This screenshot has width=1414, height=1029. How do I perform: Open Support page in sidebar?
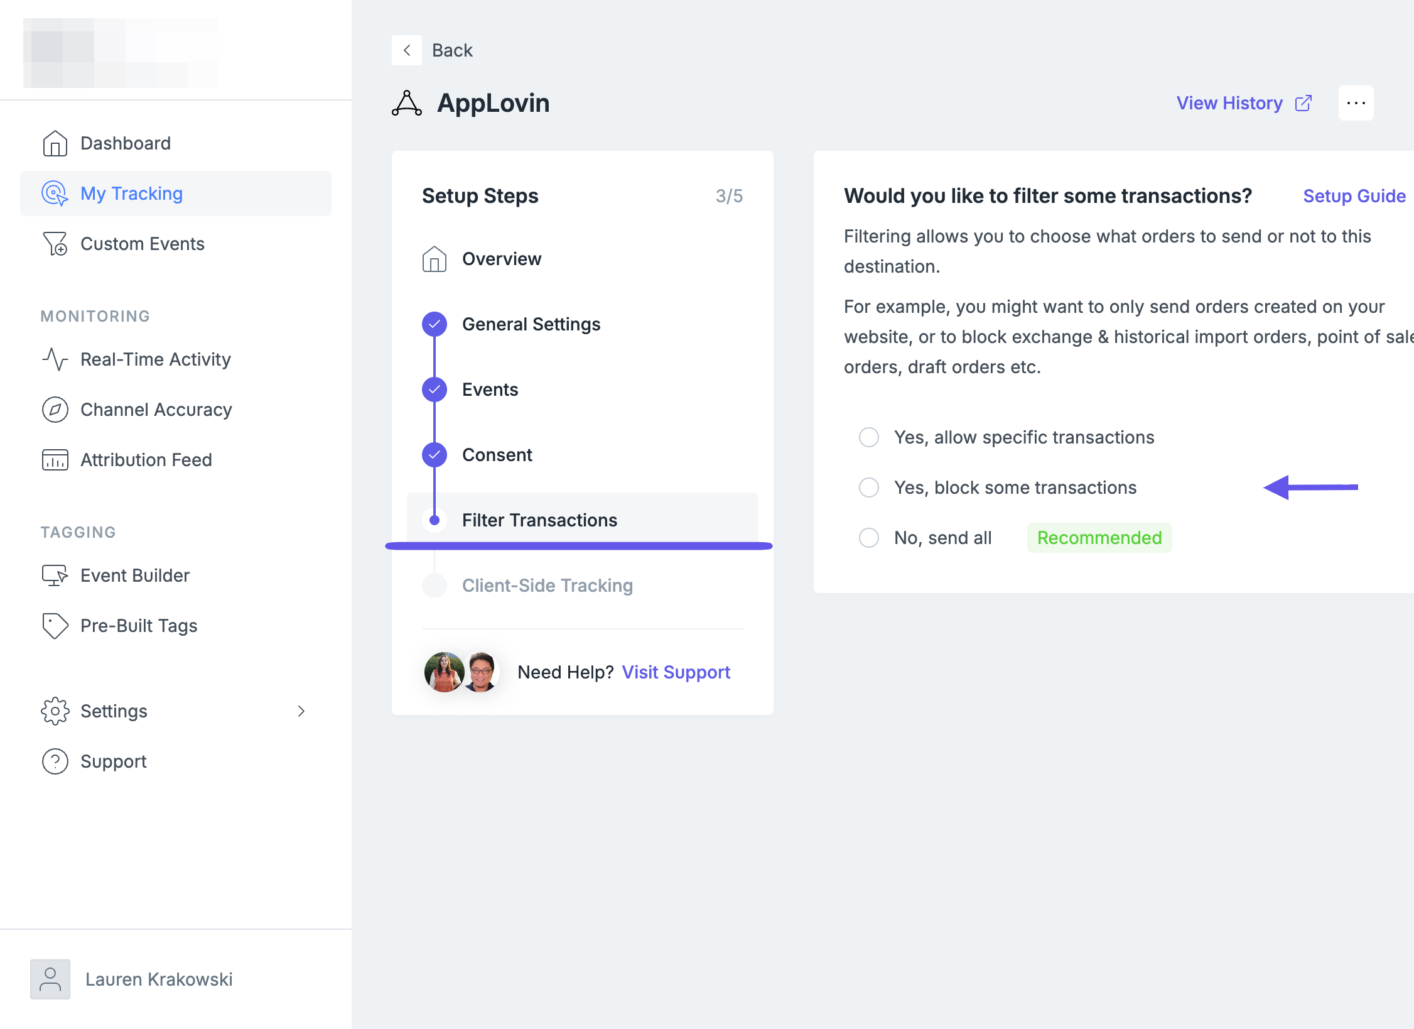pos(176,761)
